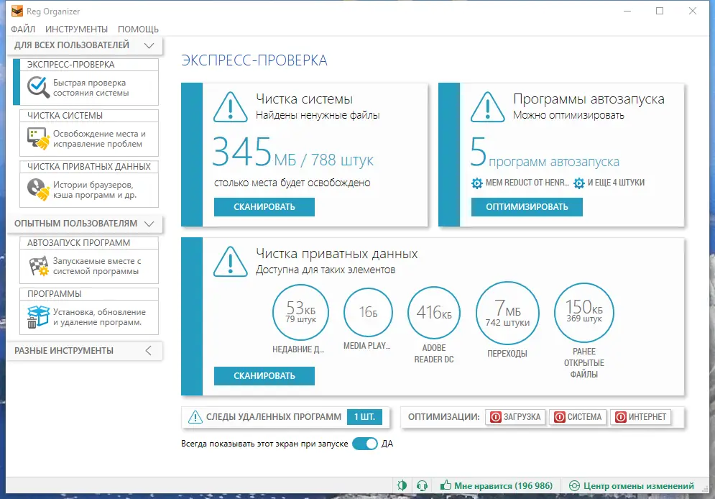Click the Чистка системы broom icon in sidebar
The width and height of the screenshot is (715, 499).
[x=38, y=139]
